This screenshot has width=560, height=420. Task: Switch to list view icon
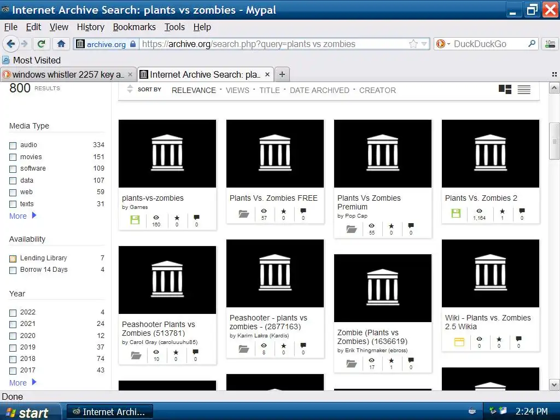point(524,89)
